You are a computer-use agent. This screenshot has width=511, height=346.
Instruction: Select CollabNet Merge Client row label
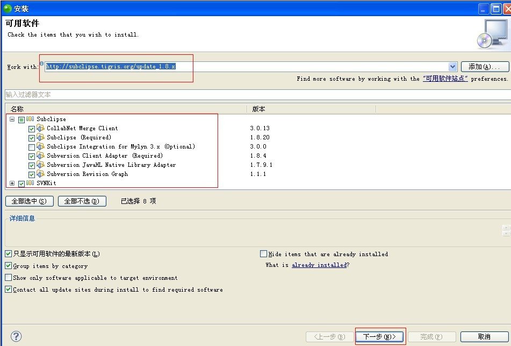tap(82, 128)
